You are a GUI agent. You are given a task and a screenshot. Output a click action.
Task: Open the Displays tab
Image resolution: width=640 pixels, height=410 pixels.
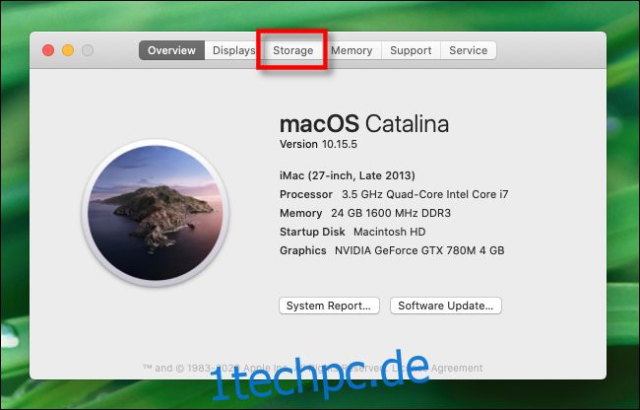232,50
